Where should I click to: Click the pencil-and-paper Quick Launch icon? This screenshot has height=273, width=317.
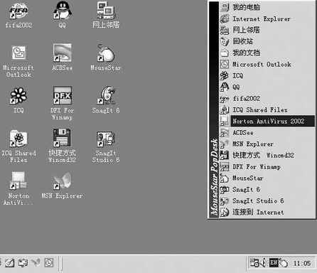point(9,262)
